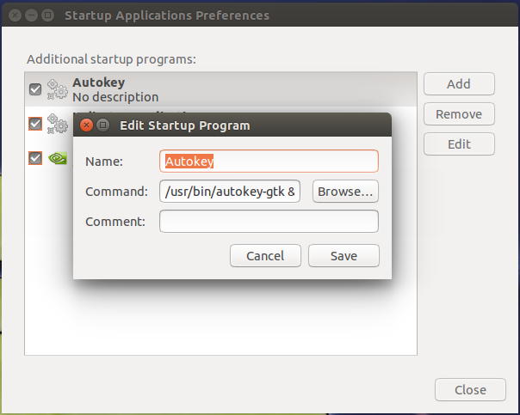Save the startup program changes
Image resolution: width=520 pixels, height=415 pixels.
[x=344, y=255]
